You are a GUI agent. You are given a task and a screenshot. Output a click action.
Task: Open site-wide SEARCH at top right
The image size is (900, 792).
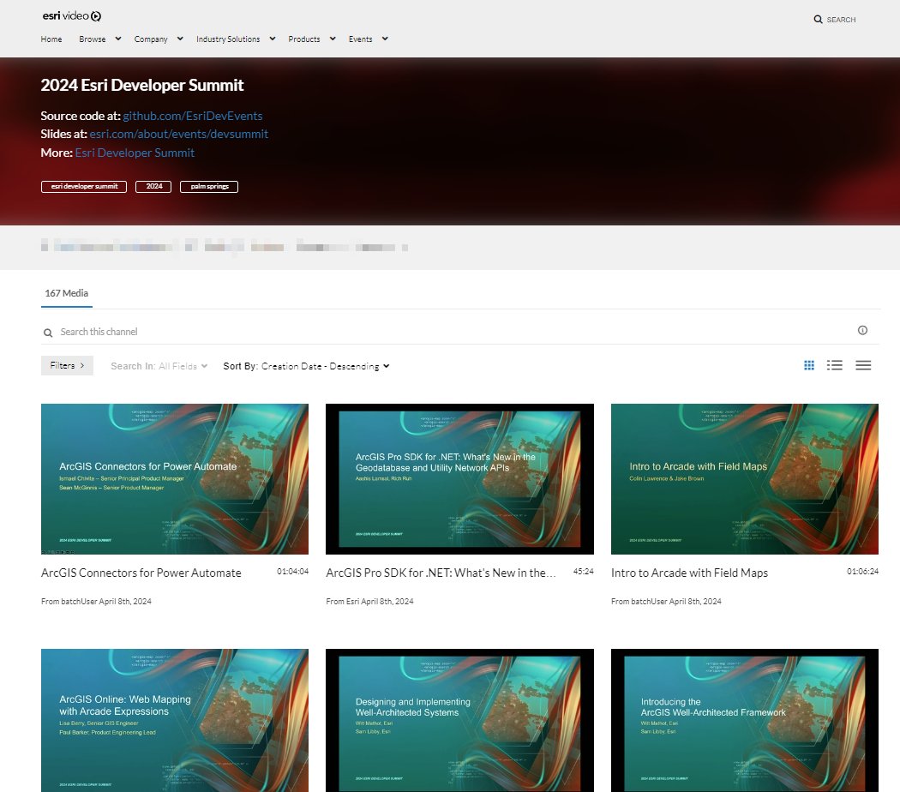coord(832,18)
